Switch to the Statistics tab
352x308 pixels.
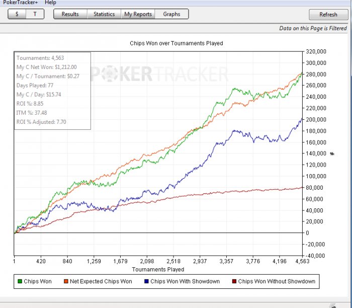[104, 14]
